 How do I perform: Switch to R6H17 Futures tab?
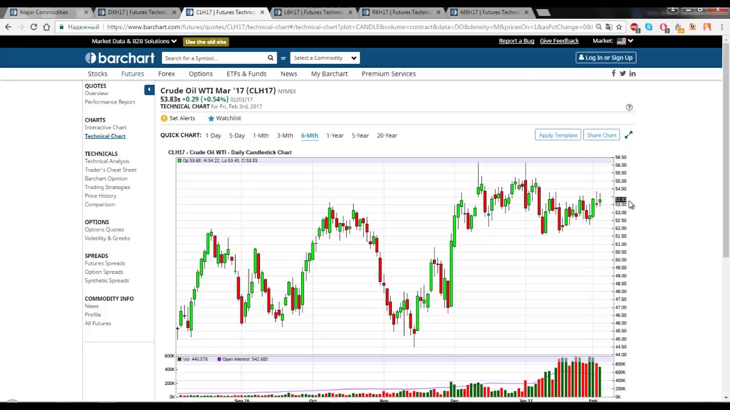pyautogui.click(x=401, y=12)
